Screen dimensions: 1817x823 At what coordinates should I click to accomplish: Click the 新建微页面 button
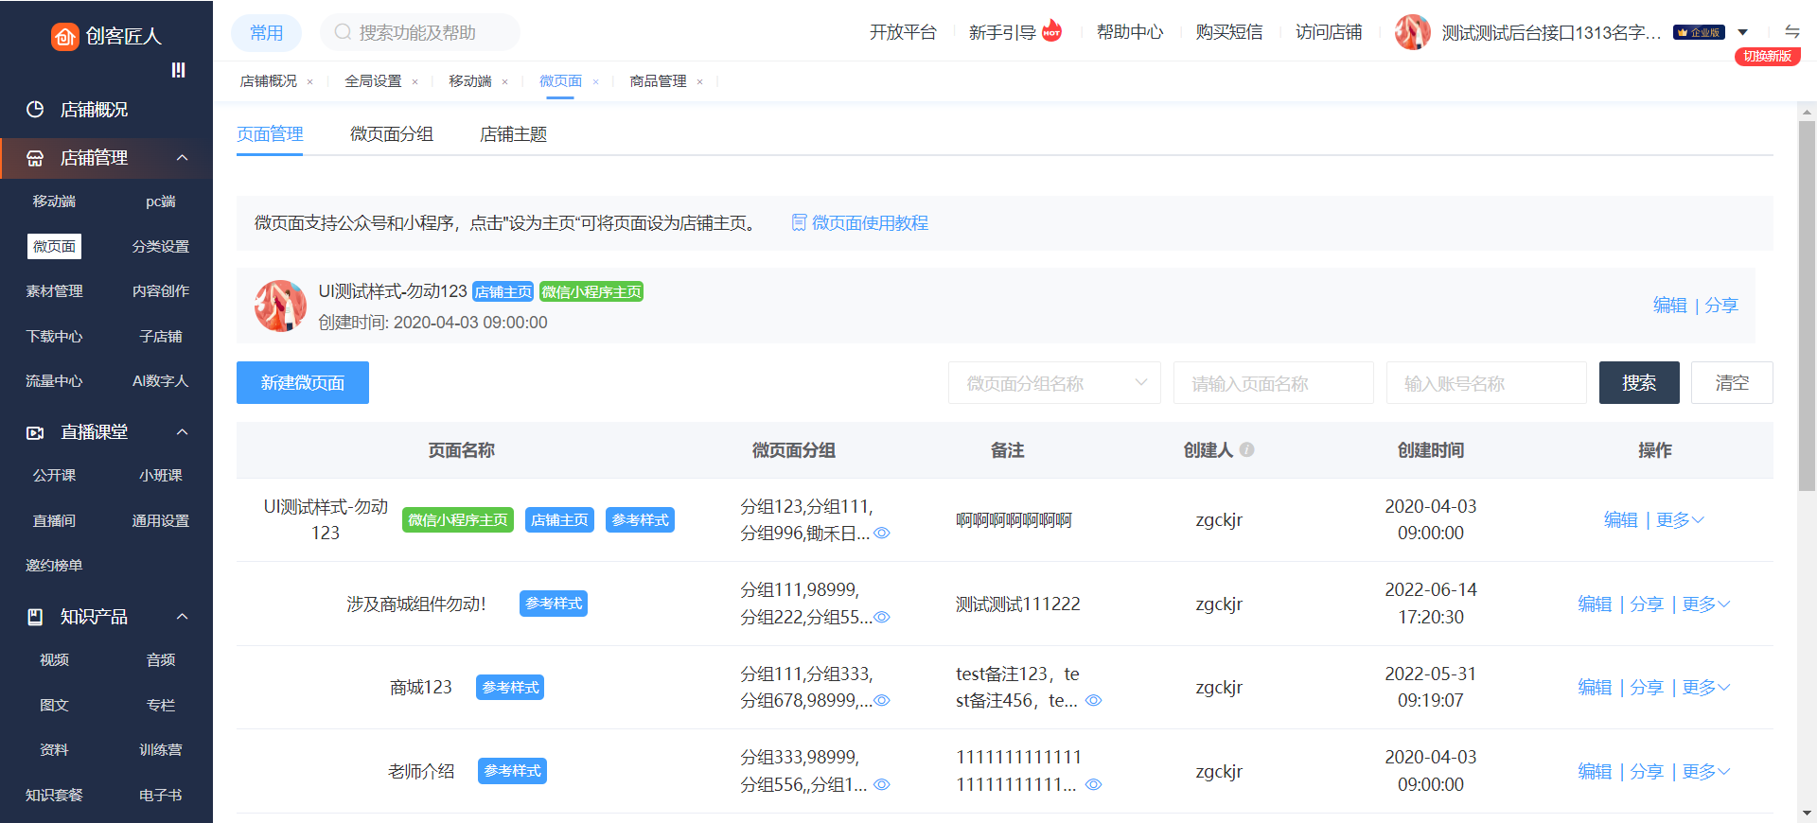click(303, 383)
